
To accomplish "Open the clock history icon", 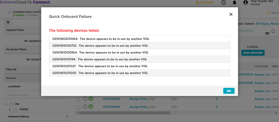I will pos(223,3).
